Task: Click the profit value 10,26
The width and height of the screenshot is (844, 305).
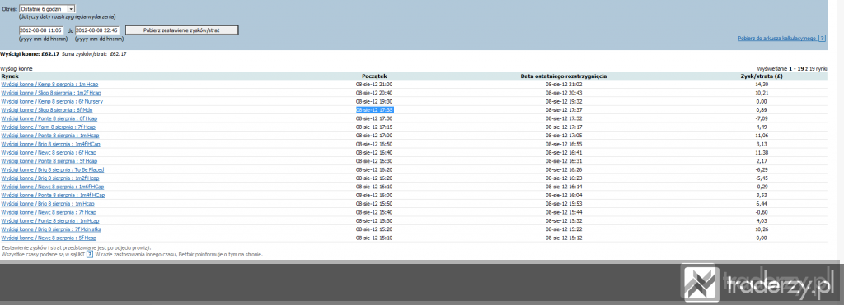Action: point(762,229)
